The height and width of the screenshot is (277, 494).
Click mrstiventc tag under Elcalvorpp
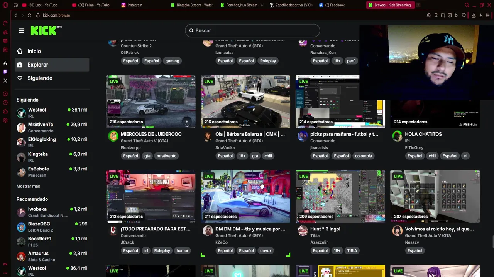click(x=166, y=156)
